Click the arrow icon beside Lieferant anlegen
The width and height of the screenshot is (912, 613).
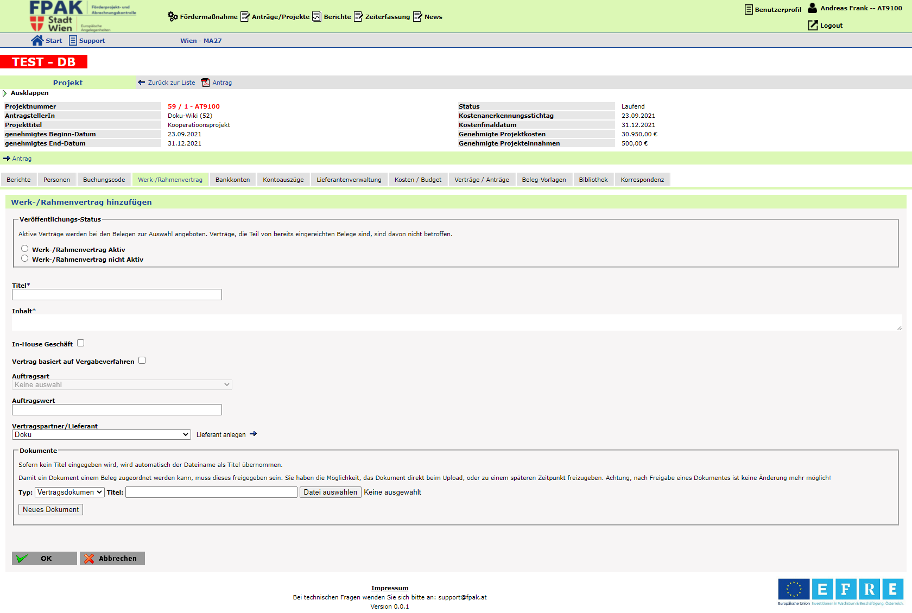coord(253,434)
